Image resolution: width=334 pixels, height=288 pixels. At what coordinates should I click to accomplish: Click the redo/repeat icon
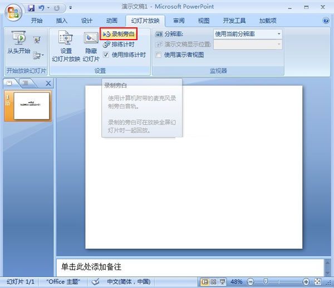tap(57, 8)
